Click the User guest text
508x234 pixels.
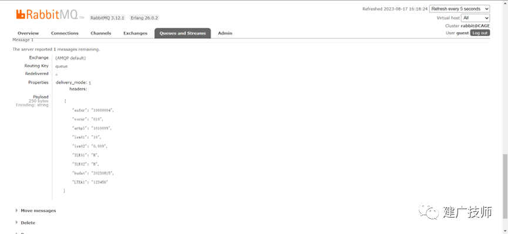(x=457, y=33)
